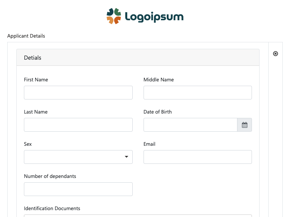
Task: Click the Email label text
Action: (x=149, y=144)
